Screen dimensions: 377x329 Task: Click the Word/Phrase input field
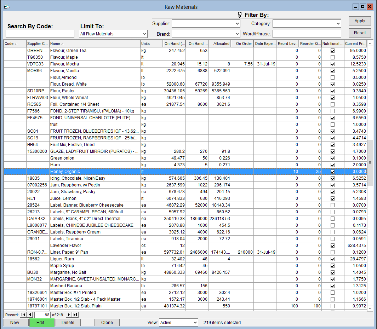pyautogui.click(x=307, y=34)
